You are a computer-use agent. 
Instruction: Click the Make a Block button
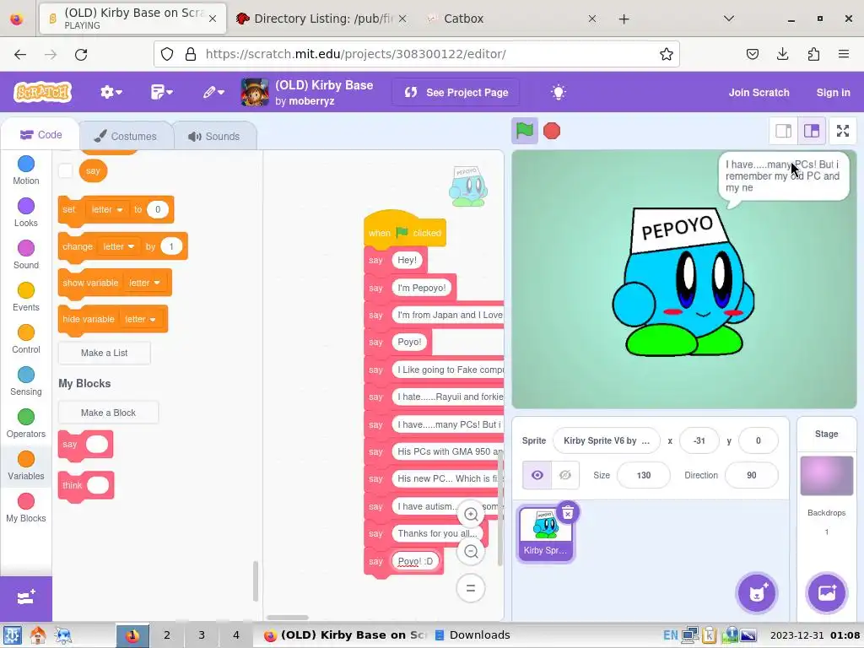108,413
